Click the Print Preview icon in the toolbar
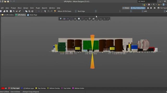 [x=7, y=11]
